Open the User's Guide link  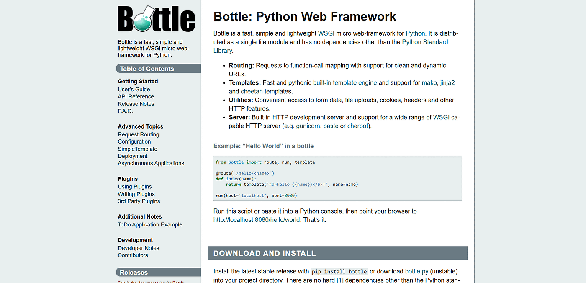coord(134,89)
